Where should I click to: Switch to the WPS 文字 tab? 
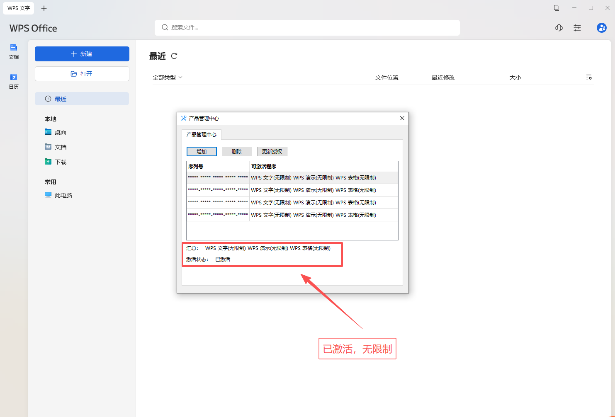tap(19, 8)
